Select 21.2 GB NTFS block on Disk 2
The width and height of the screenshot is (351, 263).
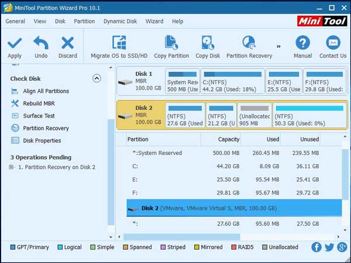(x=221, y=115)
